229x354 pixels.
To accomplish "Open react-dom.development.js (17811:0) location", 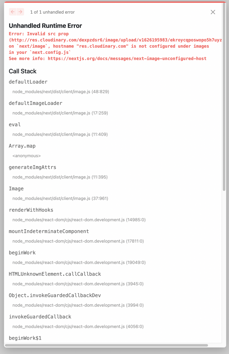I will click(78, 241).
